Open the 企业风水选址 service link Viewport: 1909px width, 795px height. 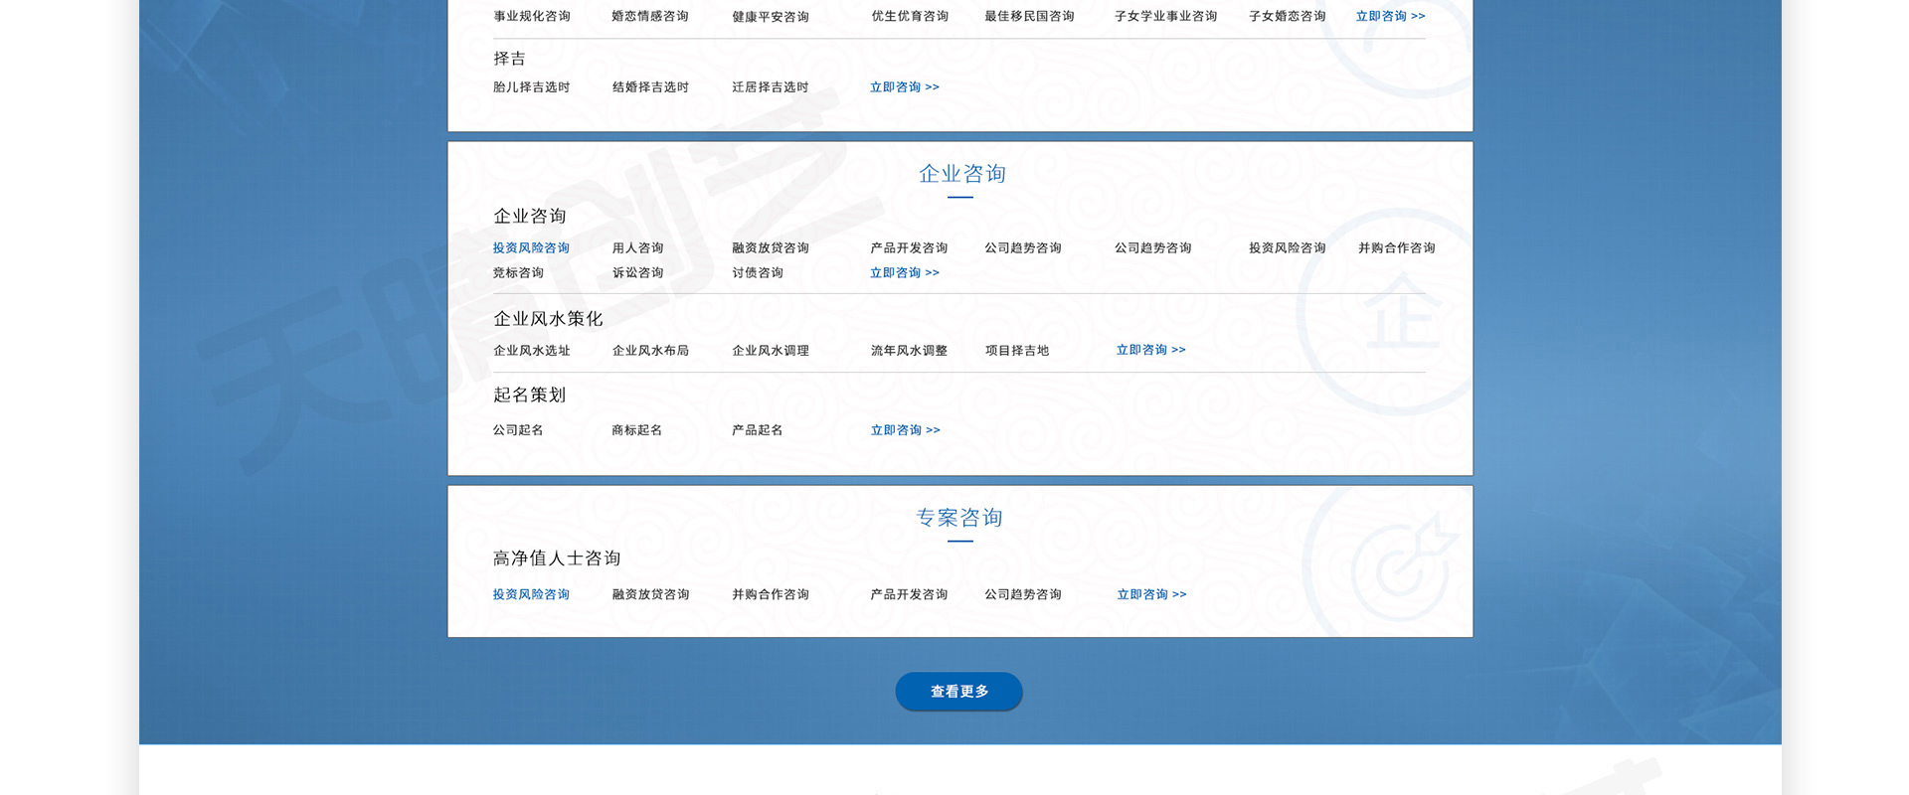click(532, 351)
